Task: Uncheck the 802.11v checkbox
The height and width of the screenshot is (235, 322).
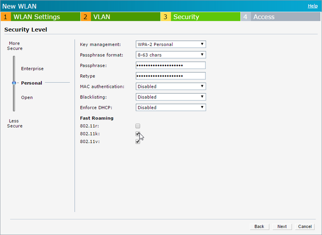Action: (x=137, y=141)
